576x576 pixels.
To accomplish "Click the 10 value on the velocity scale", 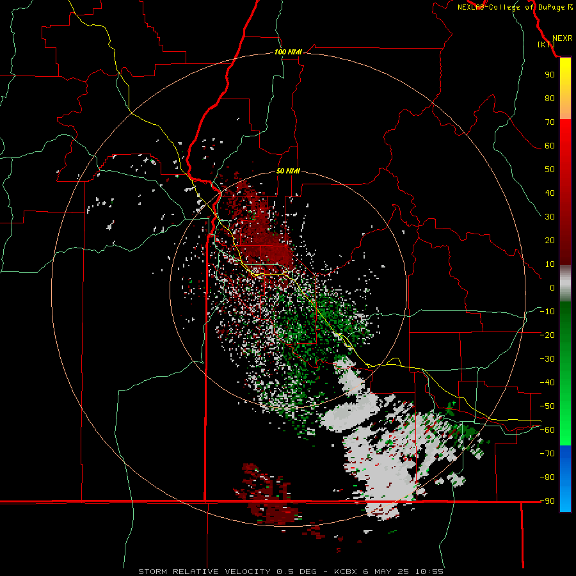I will coord(550,264).
